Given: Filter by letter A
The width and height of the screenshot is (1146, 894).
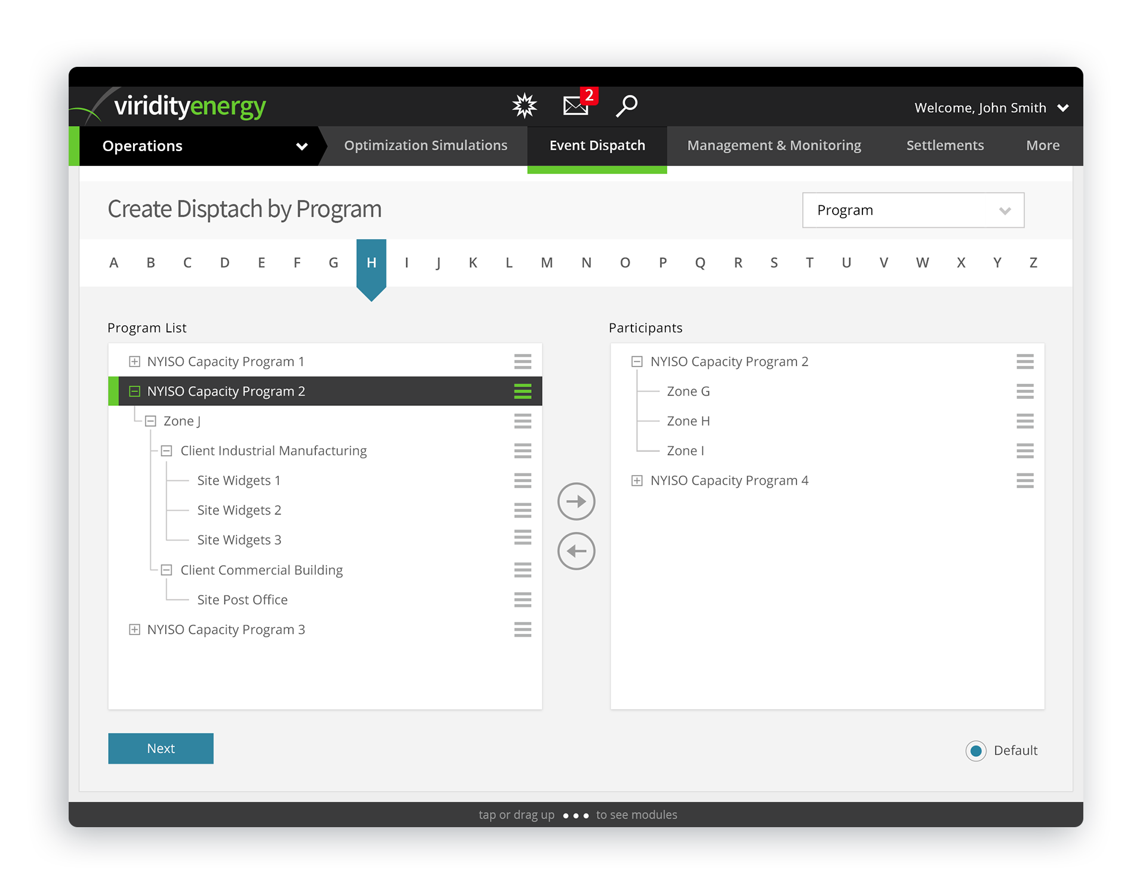Looking at the screenshot, I should [114, 263].
